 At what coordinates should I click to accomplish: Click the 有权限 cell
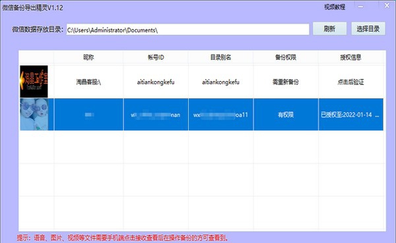(286, 115)
